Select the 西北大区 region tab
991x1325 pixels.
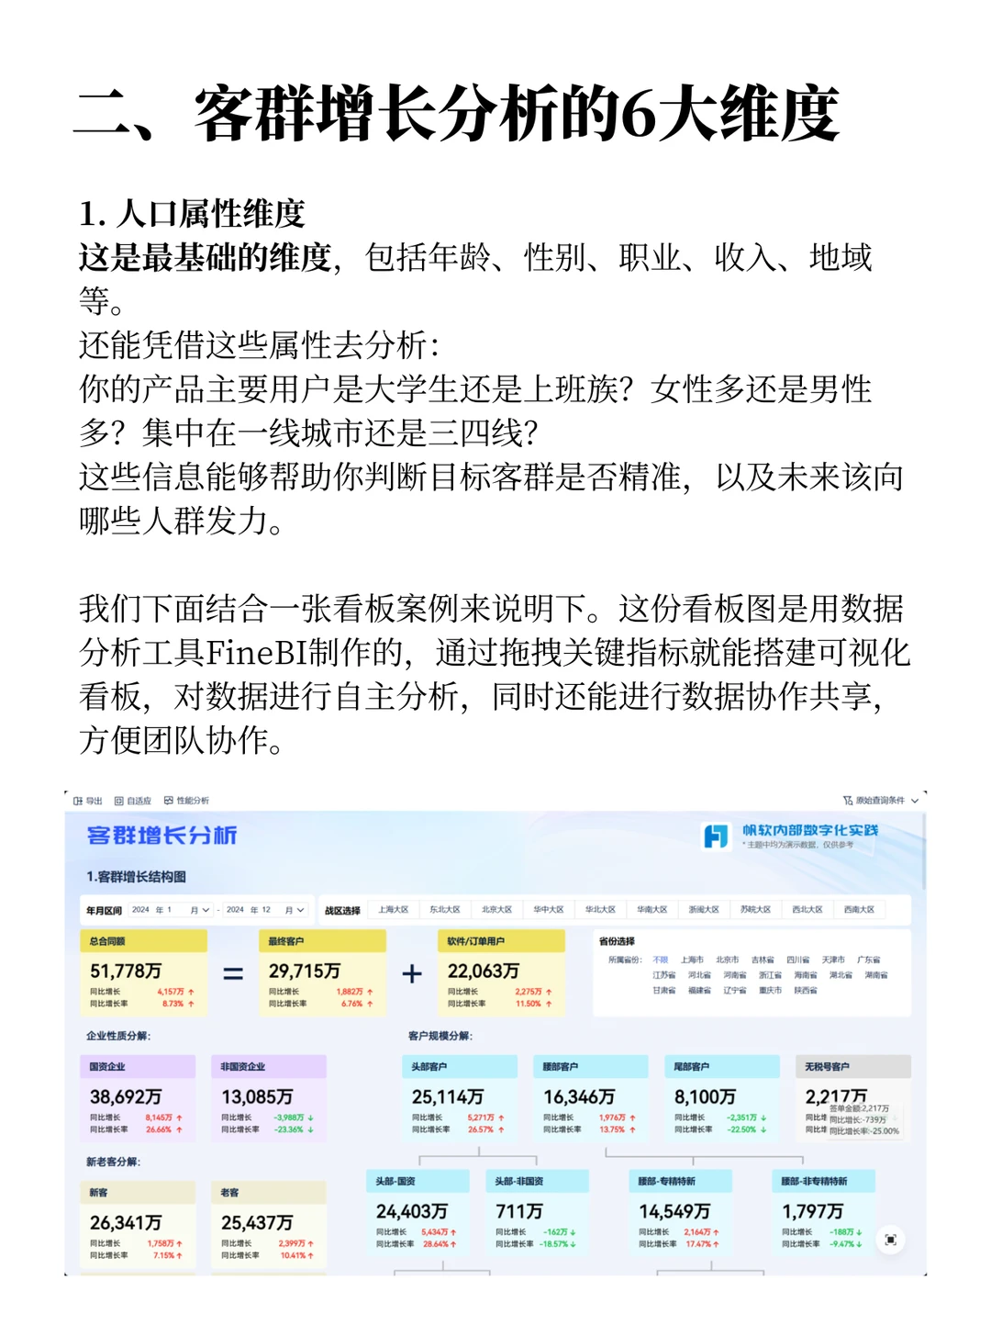[x=807, y=910]
